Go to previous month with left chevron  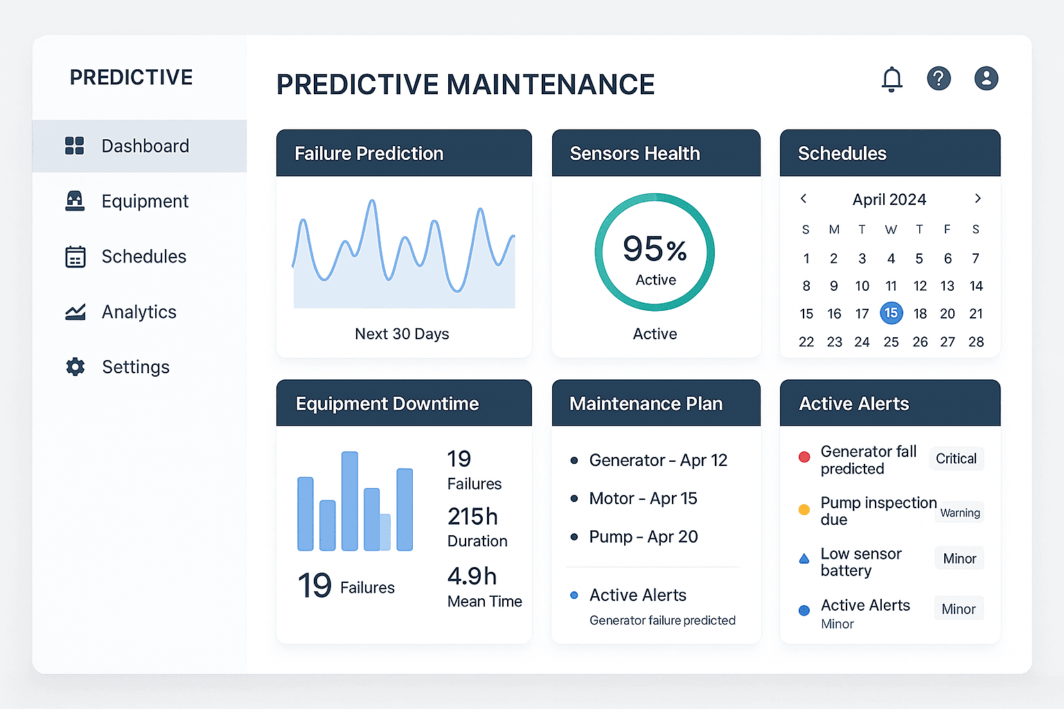803,199
